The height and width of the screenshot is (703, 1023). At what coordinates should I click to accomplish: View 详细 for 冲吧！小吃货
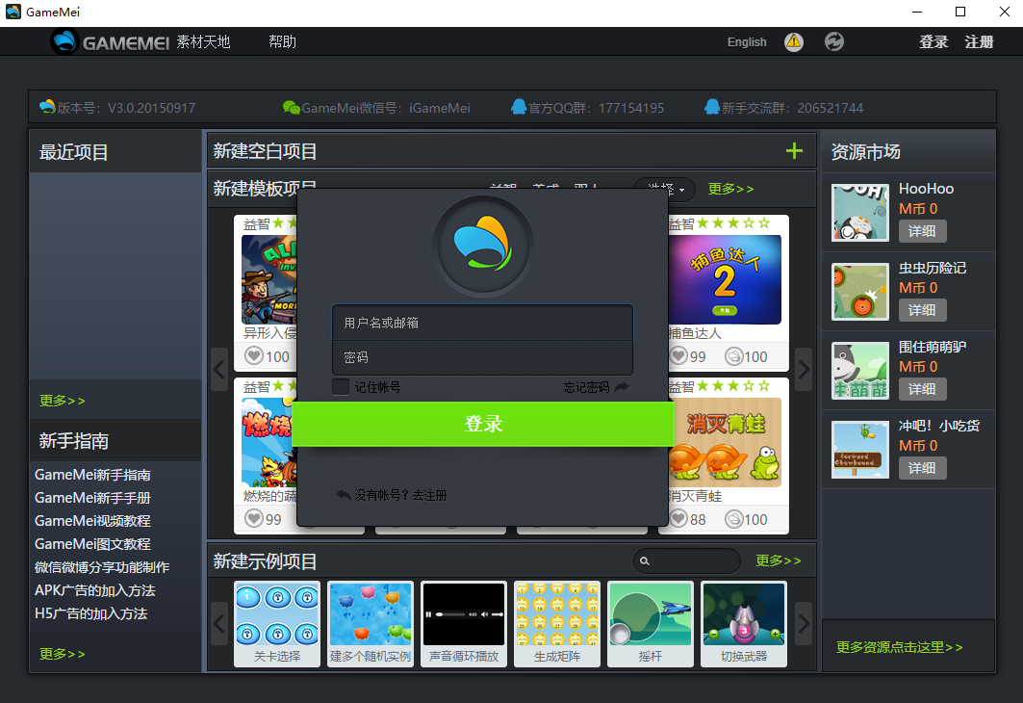[x=922, y=468]
